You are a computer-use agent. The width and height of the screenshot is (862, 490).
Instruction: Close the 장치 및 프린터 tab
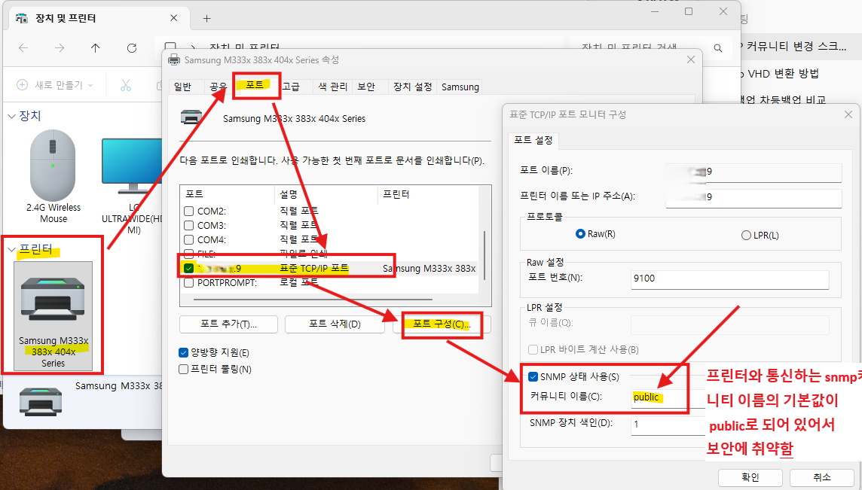[x=174, y=18]
